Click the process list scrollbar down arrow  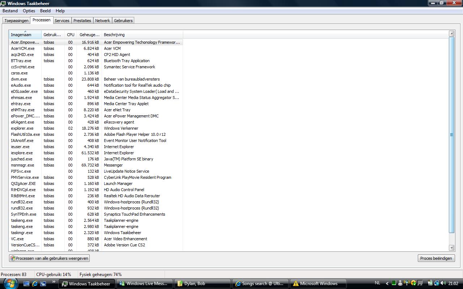[x=451, y=248]
